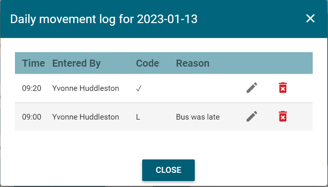This screenshot has height=187, width=328.
Task: Click the CLOSE button
Action: pos(168,170)
